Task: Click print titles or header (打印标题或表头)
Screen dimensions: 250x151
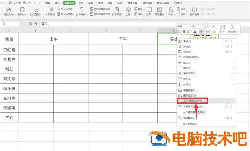Action: (100, 9)
